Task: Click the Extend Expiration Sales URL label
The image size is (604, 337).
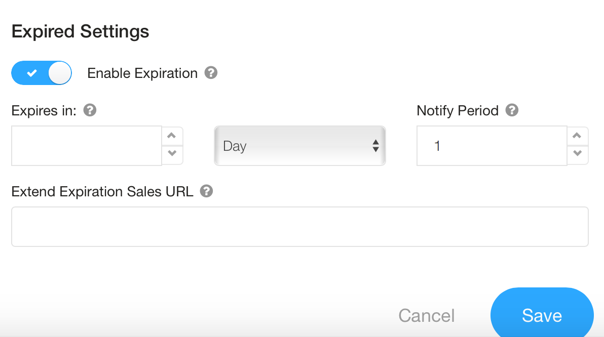Action: (x=102, y=192)
